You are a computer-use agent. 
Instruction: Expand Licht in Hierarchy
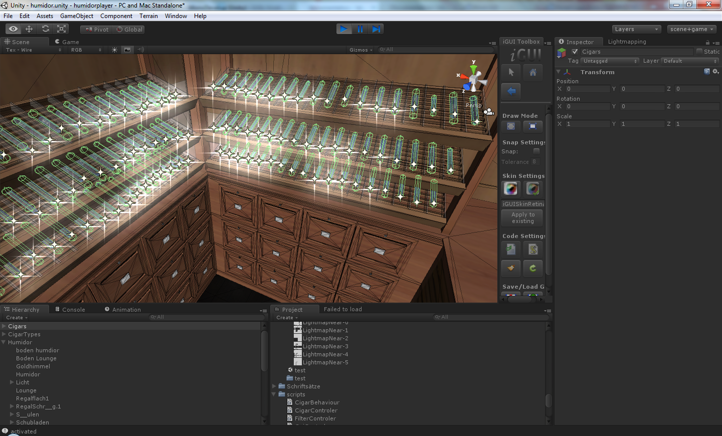point(12,382)
